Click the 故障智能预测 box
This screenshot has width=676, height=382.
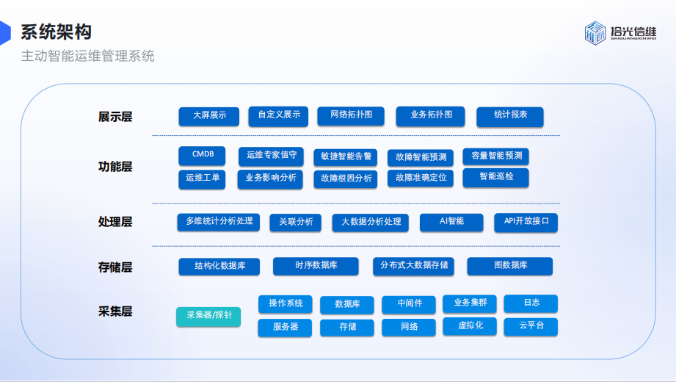[421, 157]
